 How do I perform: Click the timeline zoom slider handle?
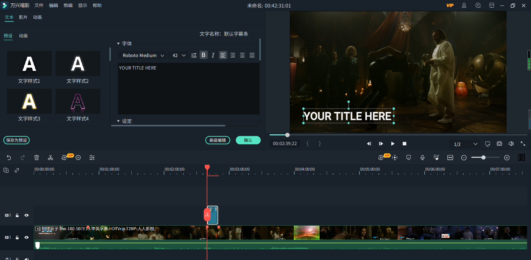483,157
